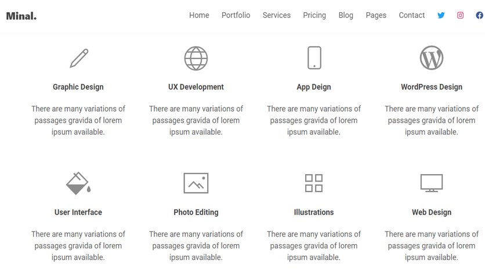Click the WordPress Design heading
Image resolution: width=485 pixels, height=280 pixels.
click(432, 87)
